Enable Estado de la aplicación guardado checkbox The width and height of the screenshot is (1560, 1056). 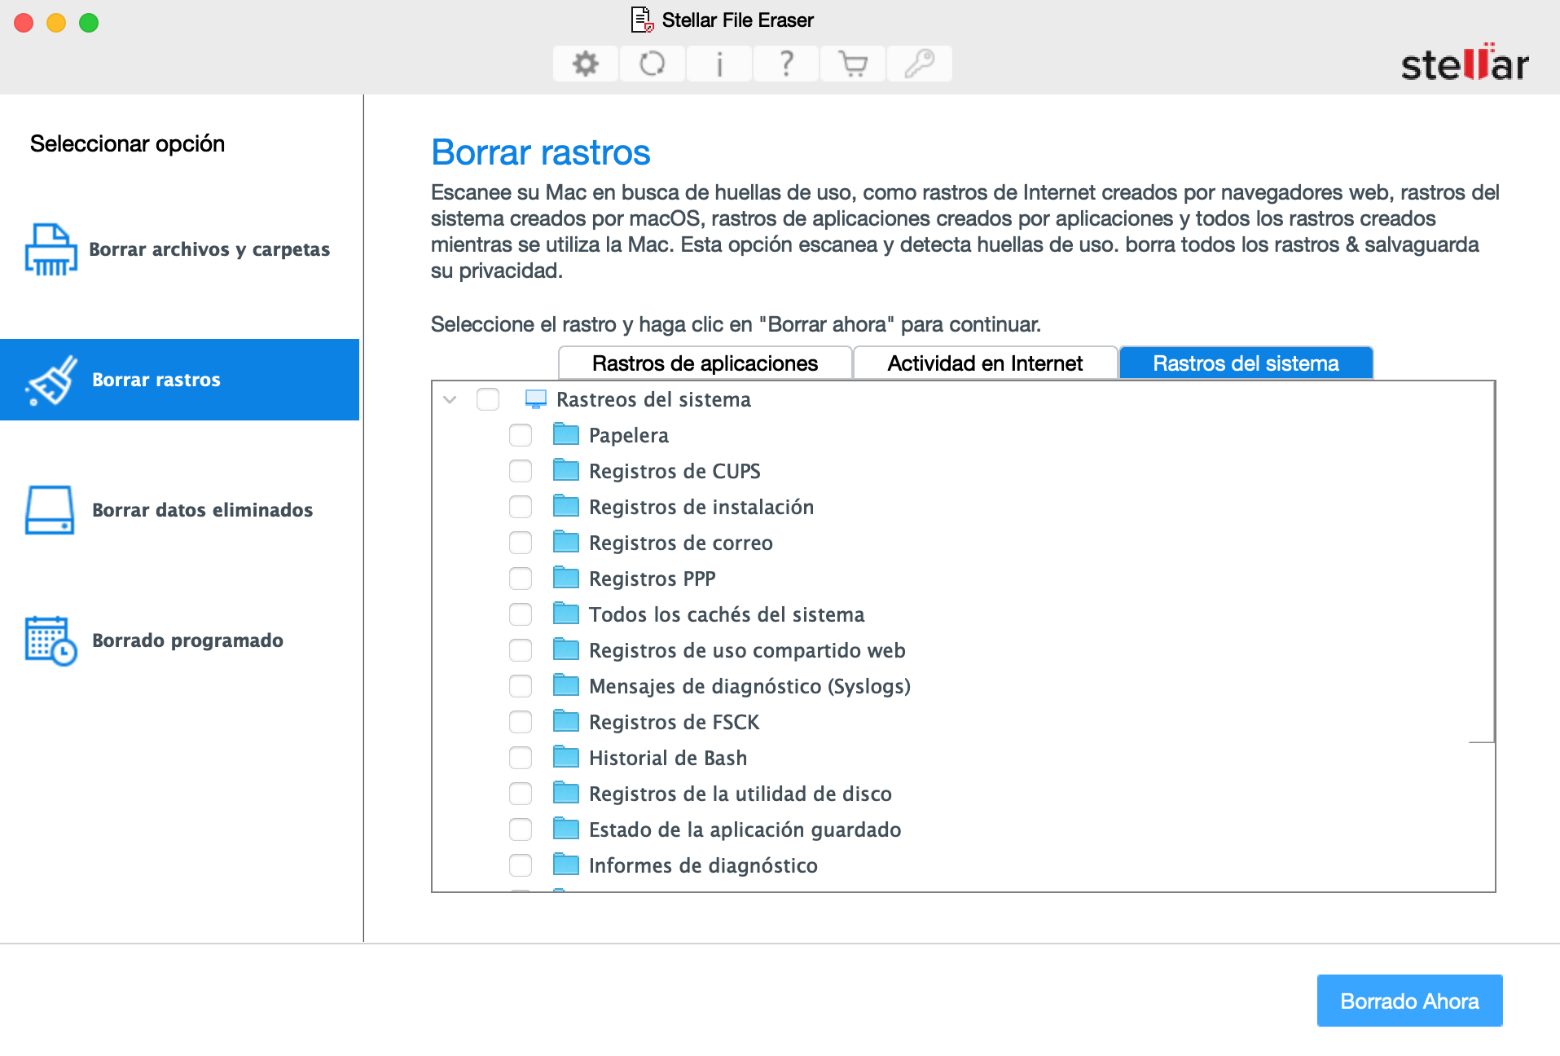click(x=521, y=829)
